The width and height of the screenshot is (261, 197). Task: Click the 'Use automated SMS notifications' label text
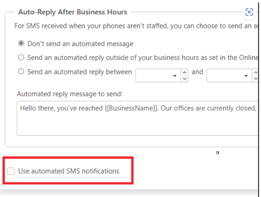tap(69, 171)
